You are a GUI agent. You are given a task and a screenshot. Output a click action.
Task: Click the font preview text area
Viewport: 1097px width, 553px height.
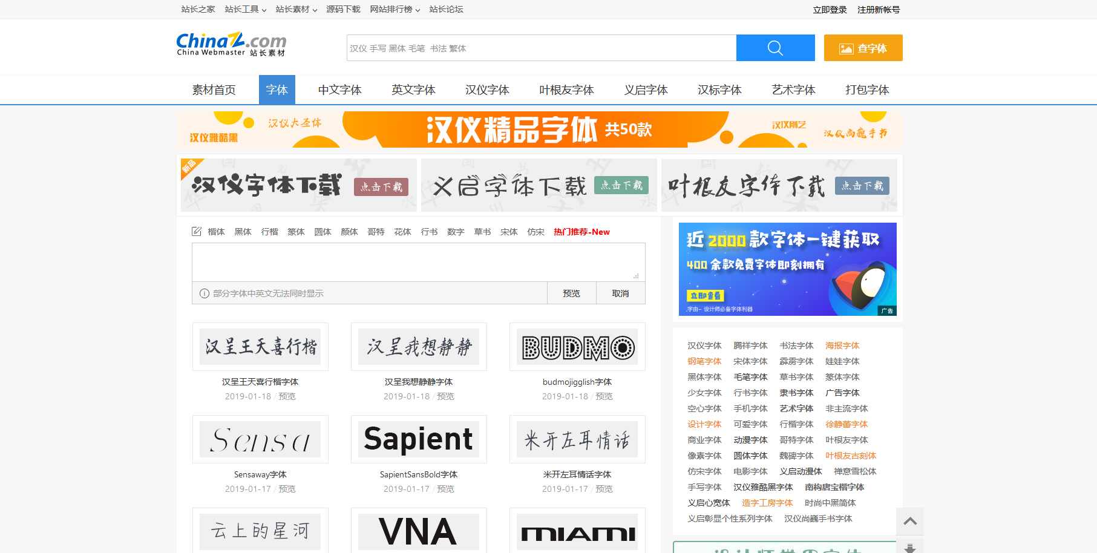coord(419,262)
